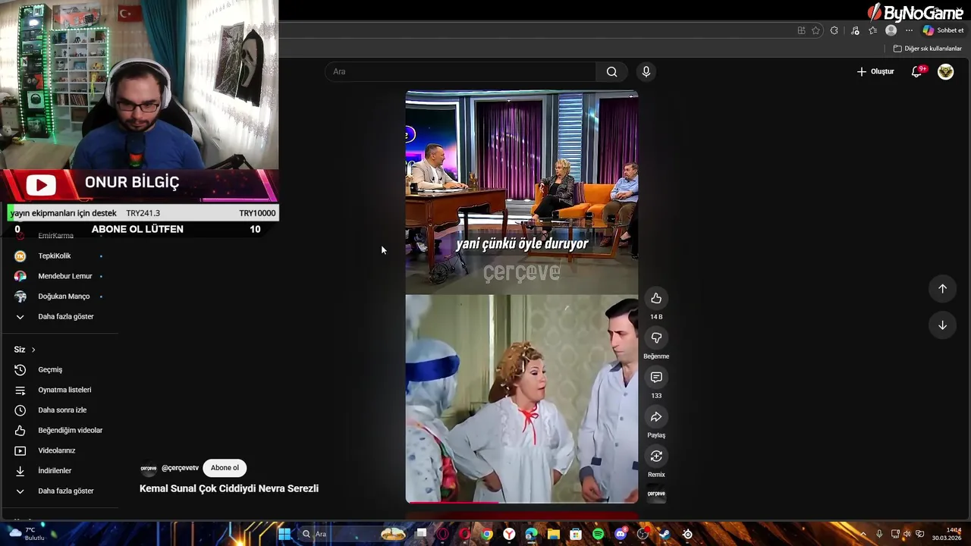Open Yandex browser from taskbar
The height and width of the screenshot is (546, 971).
click(509, 534)
